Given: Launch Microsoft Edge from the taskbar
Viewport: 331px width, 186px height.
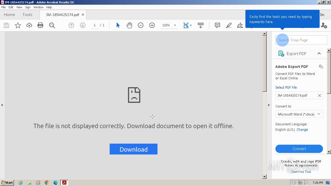Looking at the screenshot, I should 56,183.
